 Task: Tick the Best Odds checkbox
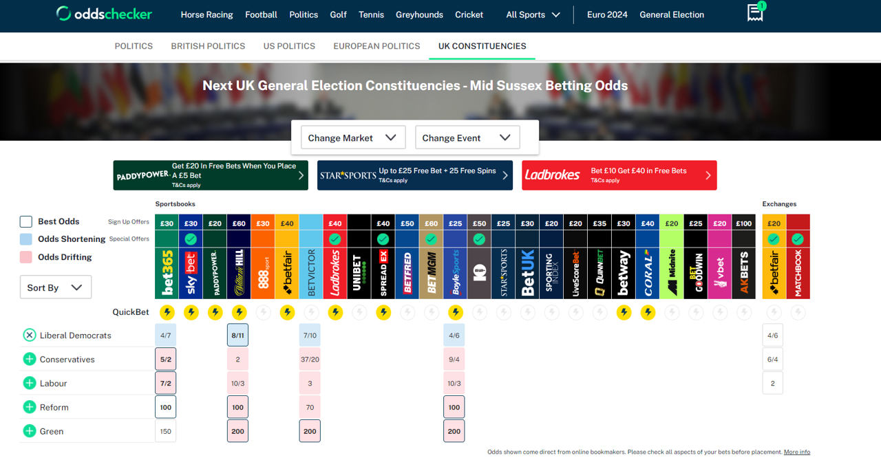point(26,221)
